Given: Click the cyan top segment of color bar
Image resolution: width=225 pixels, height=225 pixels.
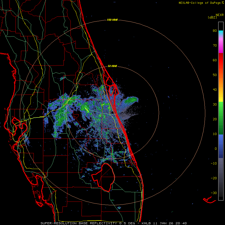Looking at the screenshot, I should pyautogui.click(x=221, y=32).
